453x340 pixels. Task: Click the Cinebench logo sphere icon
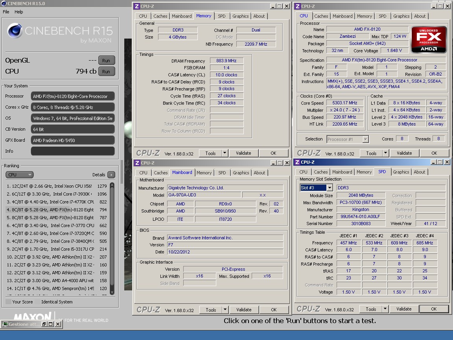tap(15, 31)
